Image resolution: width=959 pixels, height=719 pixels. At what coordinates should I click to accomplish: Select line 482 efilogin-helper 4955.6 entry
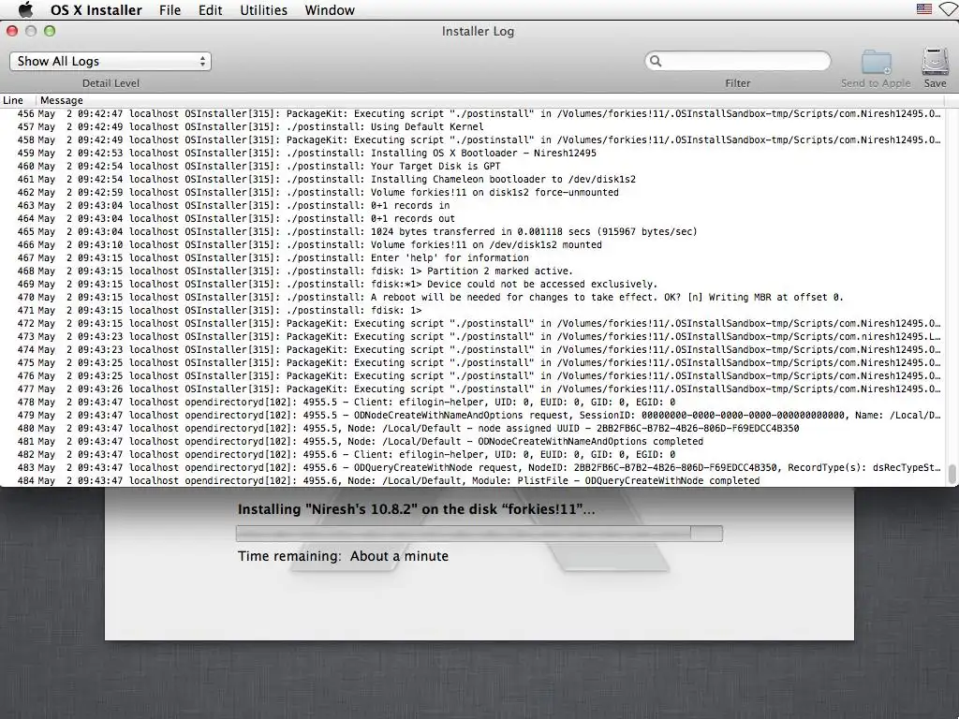click(x=474, y=454)
